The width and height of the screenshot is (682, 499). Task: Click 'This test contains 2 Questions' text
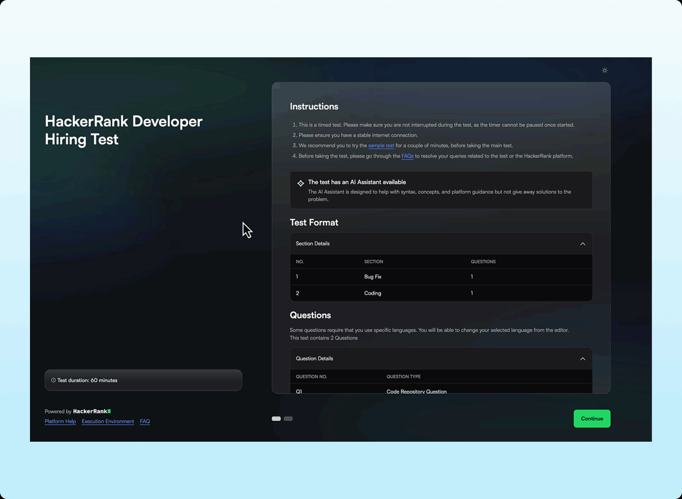[x=323, y=338]
